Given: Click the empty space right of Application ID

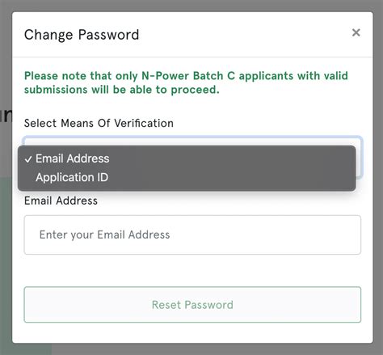Looking at the screenshot, I should click(232, 177).
